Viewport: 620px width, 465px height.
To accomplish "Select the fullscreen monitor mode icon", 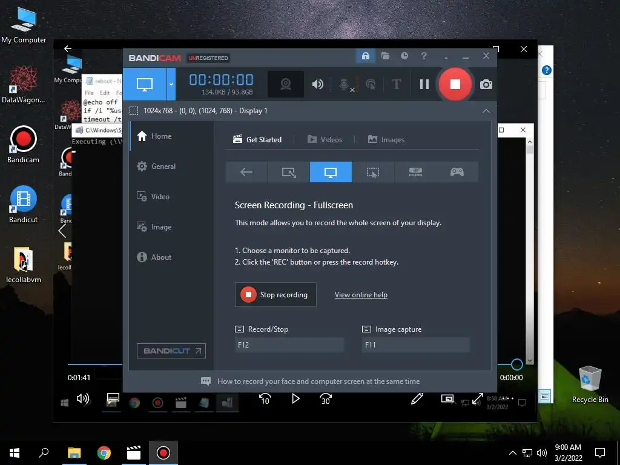I will pos(331,172).
